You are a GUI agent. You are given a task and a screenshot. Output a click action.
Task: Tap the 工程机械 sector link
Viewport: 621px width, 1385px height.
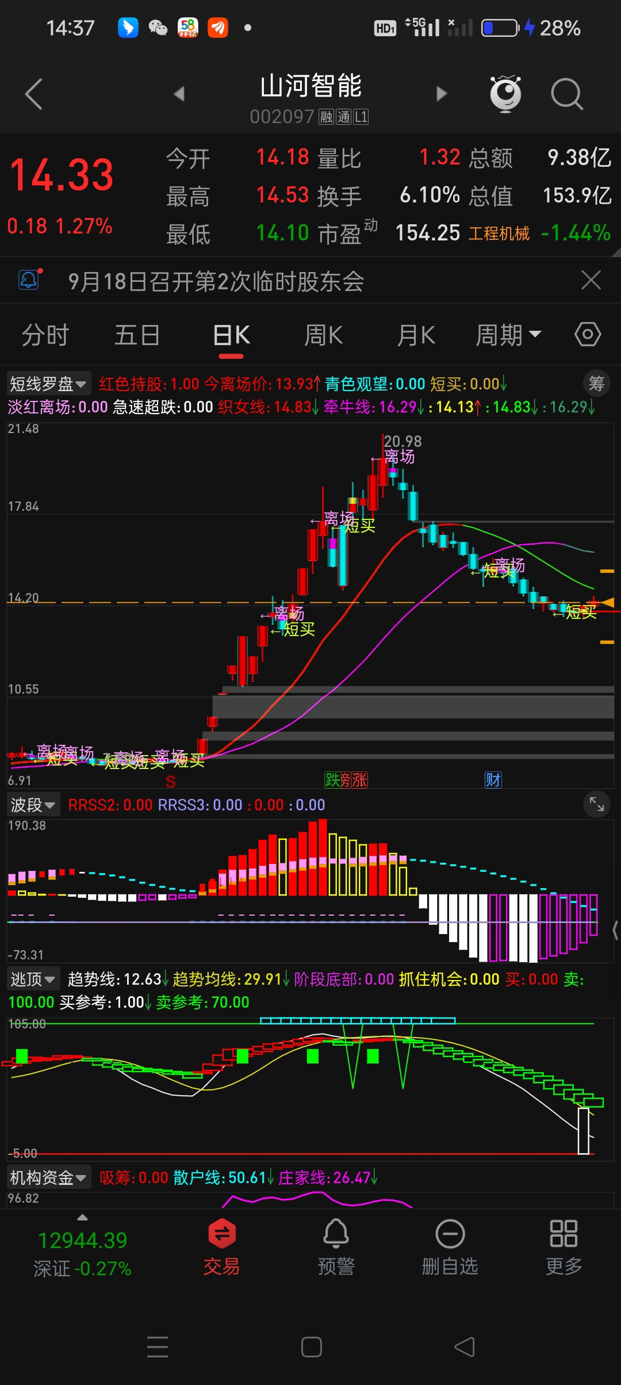click(x=499, y=234)
